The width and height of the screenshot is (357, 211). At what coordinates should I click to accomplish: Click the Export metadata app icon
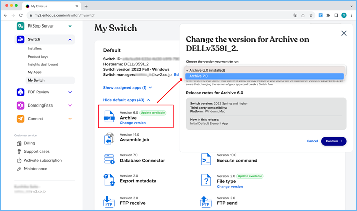(109, 180)
